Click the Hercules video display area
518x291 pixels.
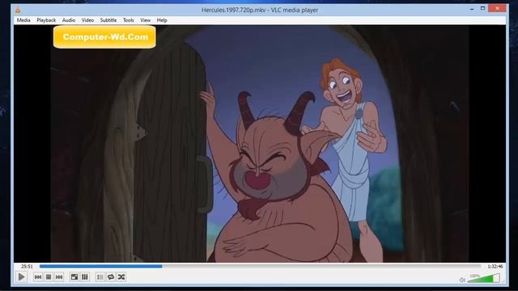point(260,144)
